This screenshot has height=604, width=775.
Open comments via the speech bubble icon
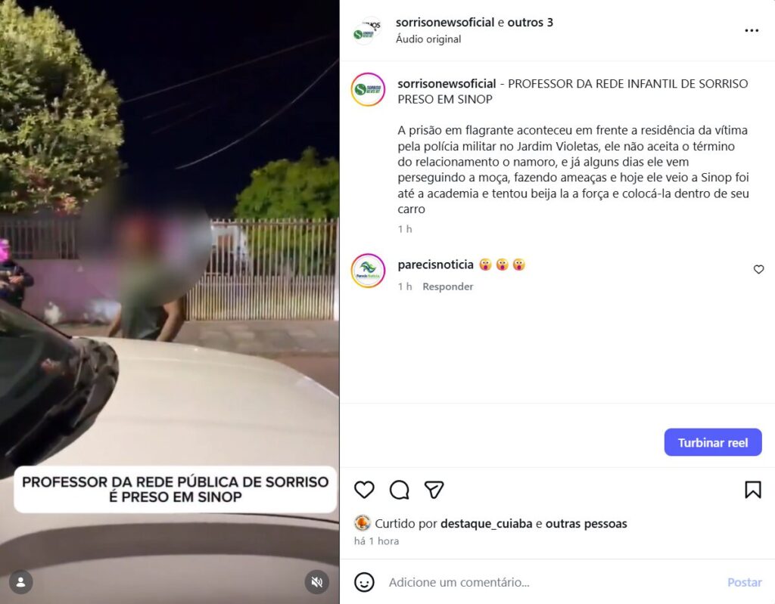(x=399, y=489)
